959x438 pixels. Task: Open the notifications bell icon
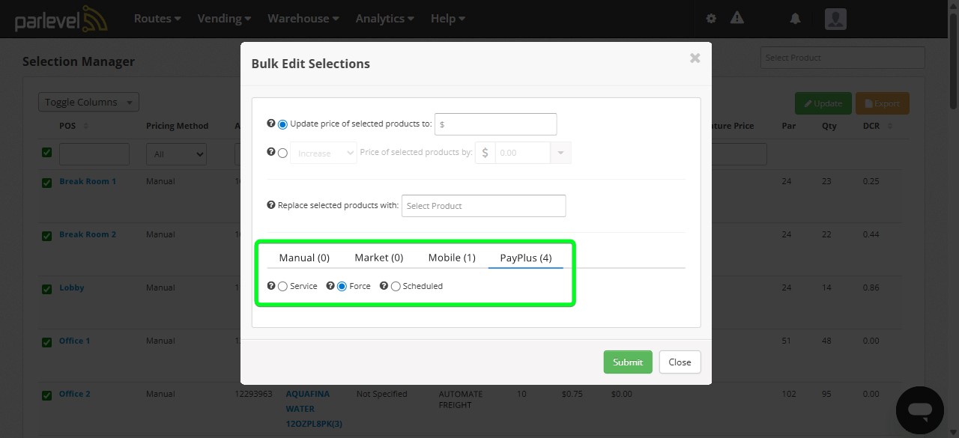[794, 18]
